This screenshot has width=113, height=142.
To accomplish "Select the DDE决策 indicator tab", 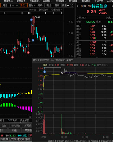I will (x=12, y=120).
